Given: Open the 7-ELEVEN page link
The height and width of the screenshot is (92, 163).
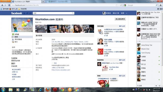Looking at the screenshot, I should click(x=108, y=50).
